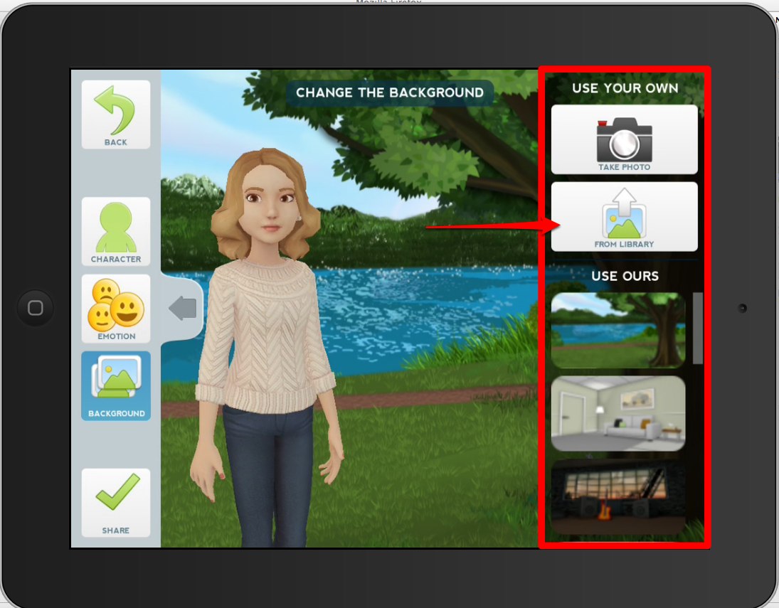Collapse the side menu with the gray arrow
Viewport: 779px width, 608px height.
pyautogui.click(x=181, y=309)
